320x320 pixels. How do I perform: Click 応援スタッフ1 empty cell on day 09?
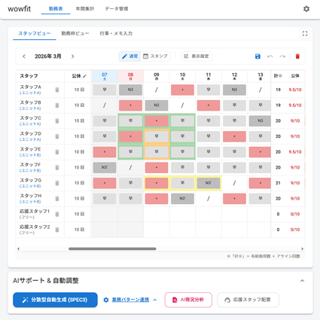tap(157, 214)
